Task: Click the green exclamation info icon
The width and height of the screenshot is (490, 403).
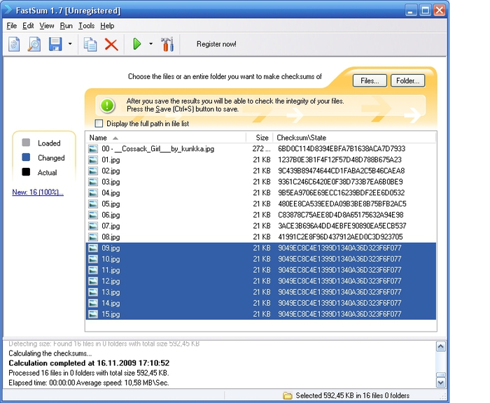Action: point(107,105)
